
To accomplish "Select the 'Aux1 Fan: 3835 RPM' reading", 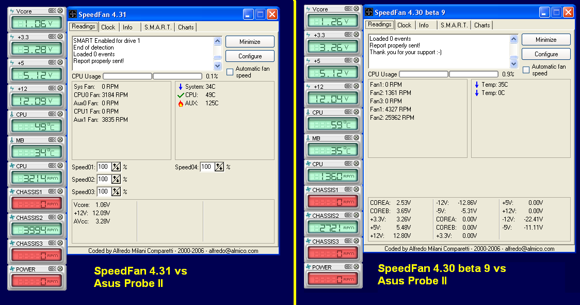I will click(101, 120).
